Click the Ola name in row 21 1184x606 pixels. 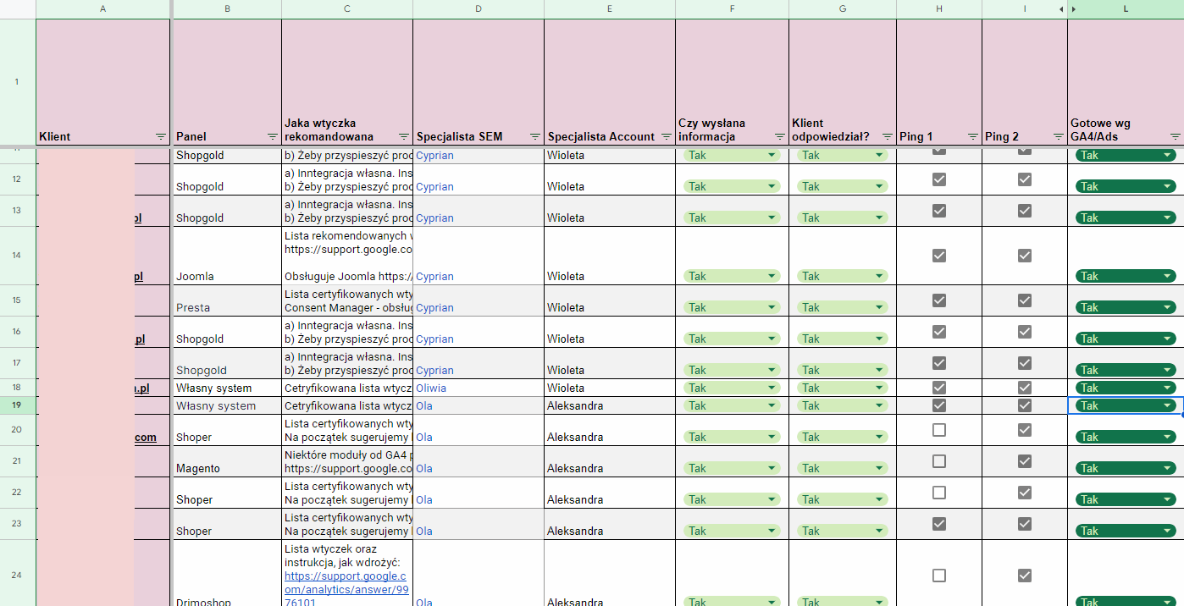[x=424, y=468]
